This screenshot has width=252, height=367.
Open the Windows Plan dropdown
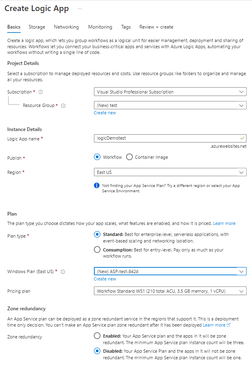[x=170, y=271]
